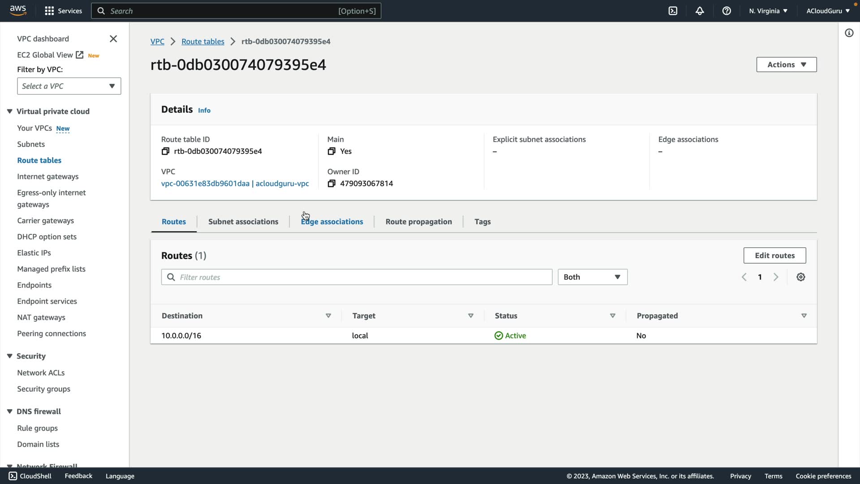Open the CloudShell icon in top bar
The height and width of the screenshot is (484, 860).
pos(673,11)
